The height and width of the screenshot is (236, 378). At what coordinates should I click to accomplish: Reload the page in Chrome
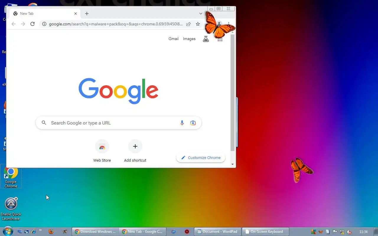point(32,24)
